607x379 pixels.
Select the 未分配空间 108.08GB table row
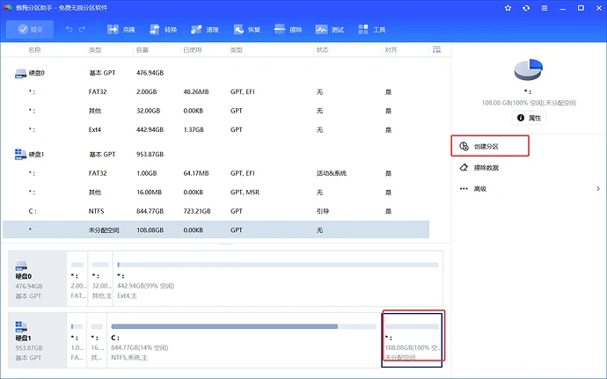[x=216, y=229]
